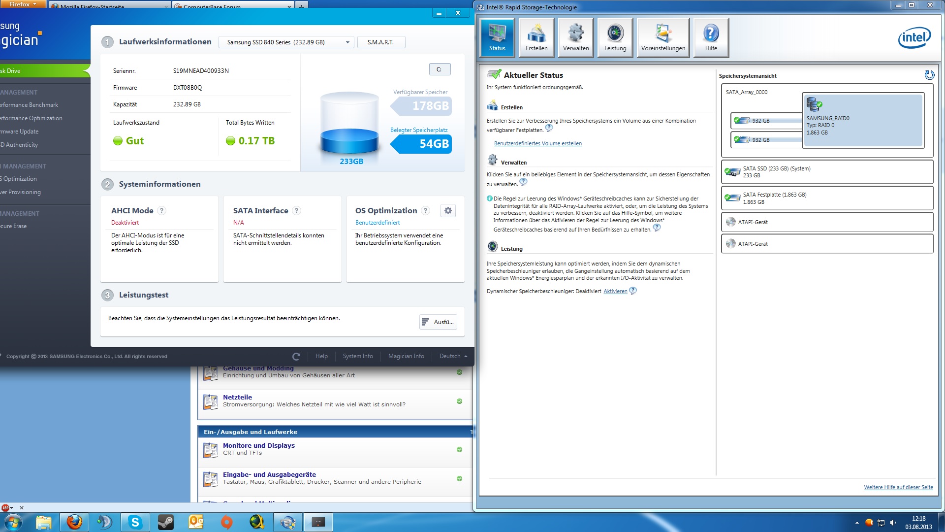Click Benutzerdefiniertes Volume erstellen link

537,143
